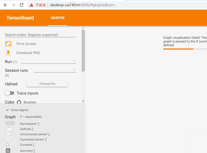Click the graph loading progress bar

(185, 49)
